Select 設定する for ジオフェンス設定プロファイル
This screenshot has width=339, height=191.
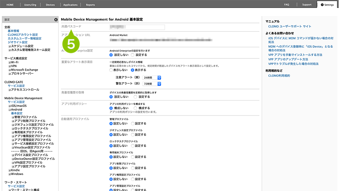pos(133,135)
